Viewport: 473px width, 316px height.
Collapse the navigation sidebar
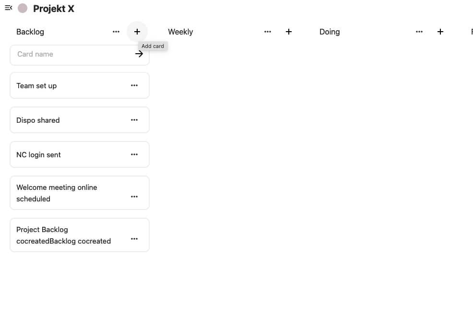click(8, 8)
